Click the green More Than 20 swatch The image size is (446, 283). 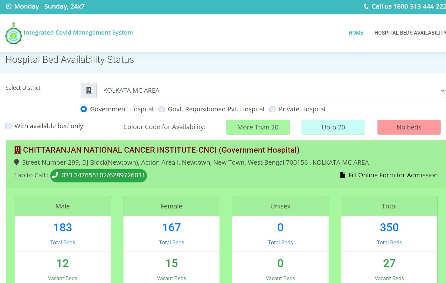pyautogui.click(x=258, y=127)
